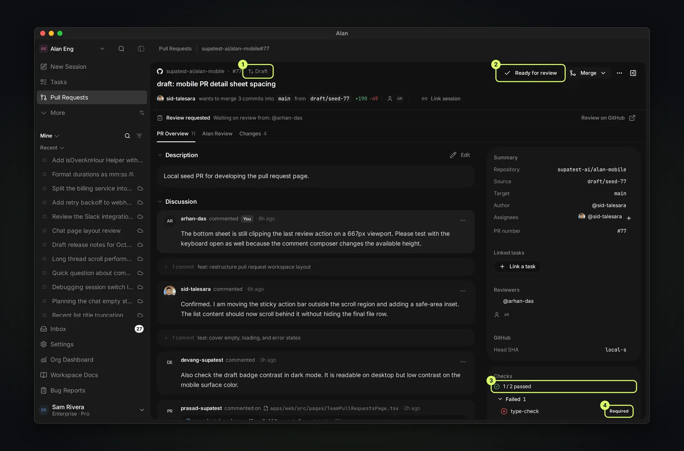Open the ellipsis menu on sid-talesara comment
This screenshot has width=684, height=451.
(x=463, y=291)
